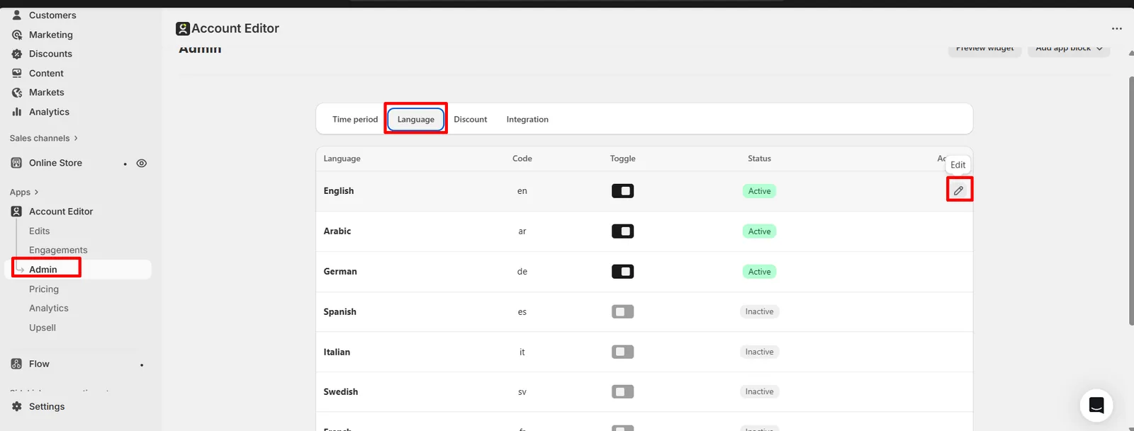Screen dimensions: 1134x431
Task: Open the Flow app in the sidebar
Action: [39, 364]
